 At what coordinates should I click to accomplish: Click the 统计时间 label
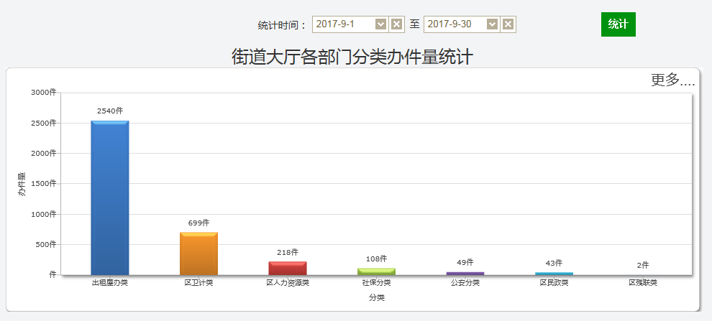coord(279,25)
